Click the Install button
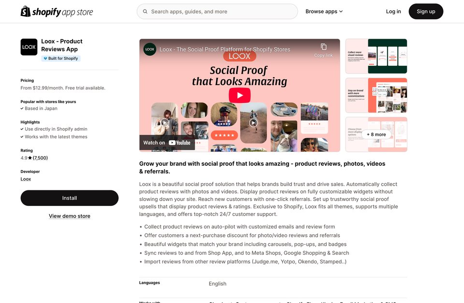Screen dimensions: 464x303 pos(70,198)
